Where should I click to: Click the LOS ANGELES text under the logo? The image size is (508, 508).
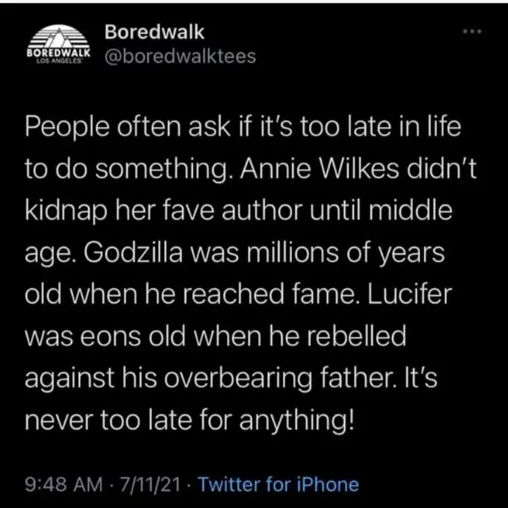tap(59, 62)
